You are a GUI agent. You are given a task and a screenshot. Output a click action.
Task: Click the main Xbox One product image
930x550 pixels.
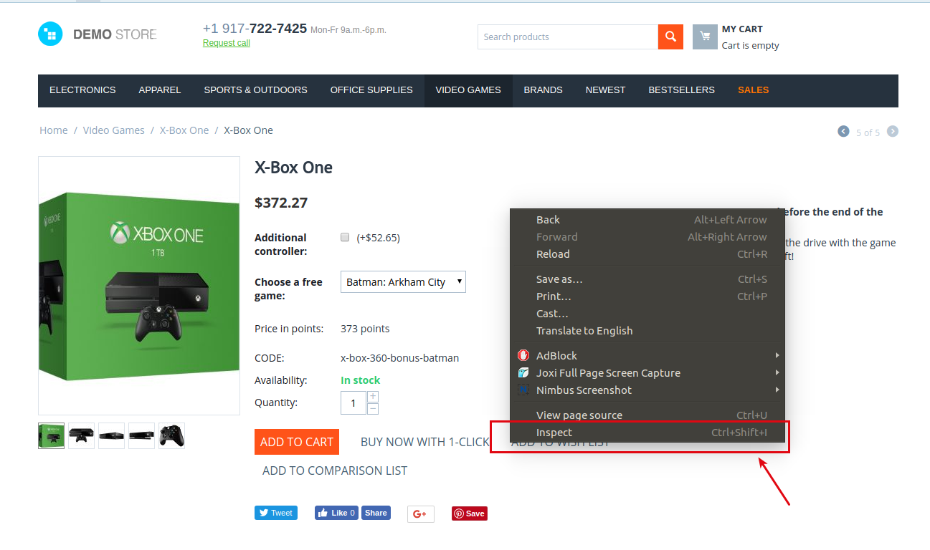click(x=139, y=286)
